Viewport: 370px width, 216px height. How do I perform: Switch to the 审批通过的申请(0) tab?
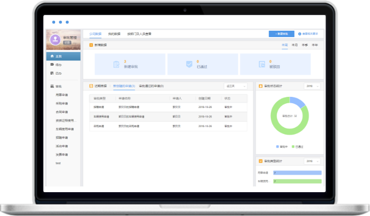pyautogui.click(x=151, y=86)
